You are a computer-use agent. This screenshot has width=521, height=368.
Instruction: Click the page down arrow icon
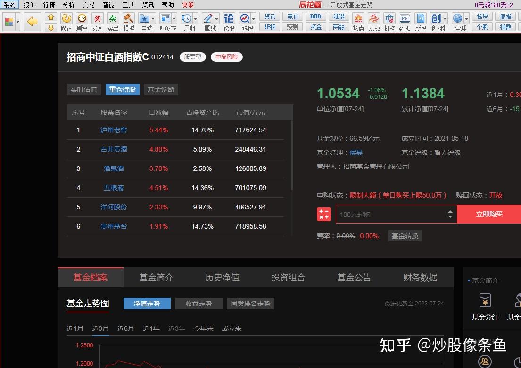point(51,27)
